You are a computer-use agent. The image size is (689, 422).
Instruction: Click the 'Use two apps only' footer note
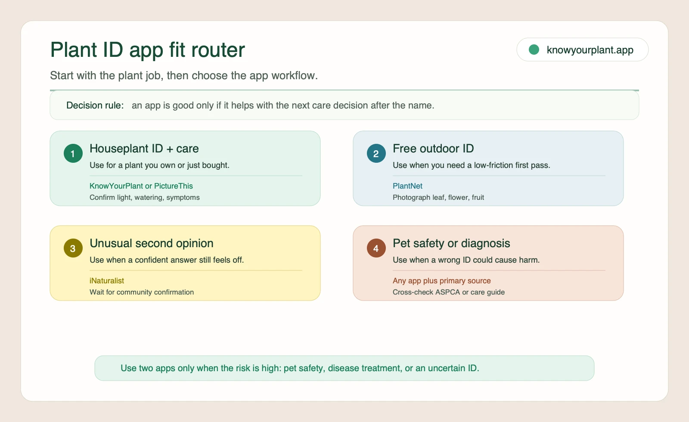(300, 368)
